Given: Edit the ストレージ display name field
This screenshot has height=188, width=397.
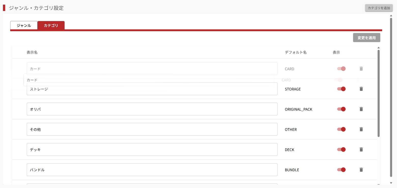Looking at the screenshot, I should (x=152, y=89).
